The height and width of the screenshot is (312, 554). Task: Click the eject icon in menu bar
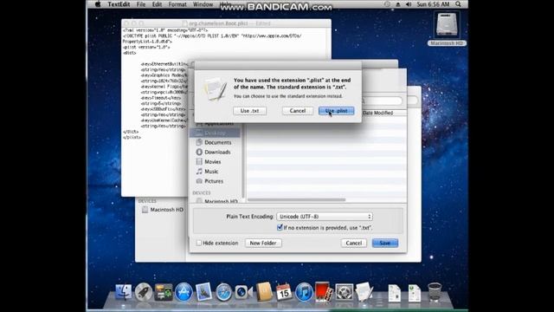pyautogui.click(x=398, y=4)
